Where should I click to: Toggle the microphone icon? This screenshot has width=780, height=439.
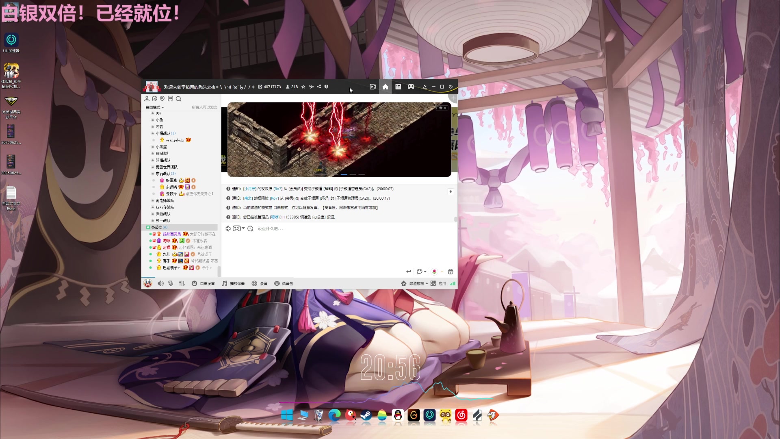[171, 283]
